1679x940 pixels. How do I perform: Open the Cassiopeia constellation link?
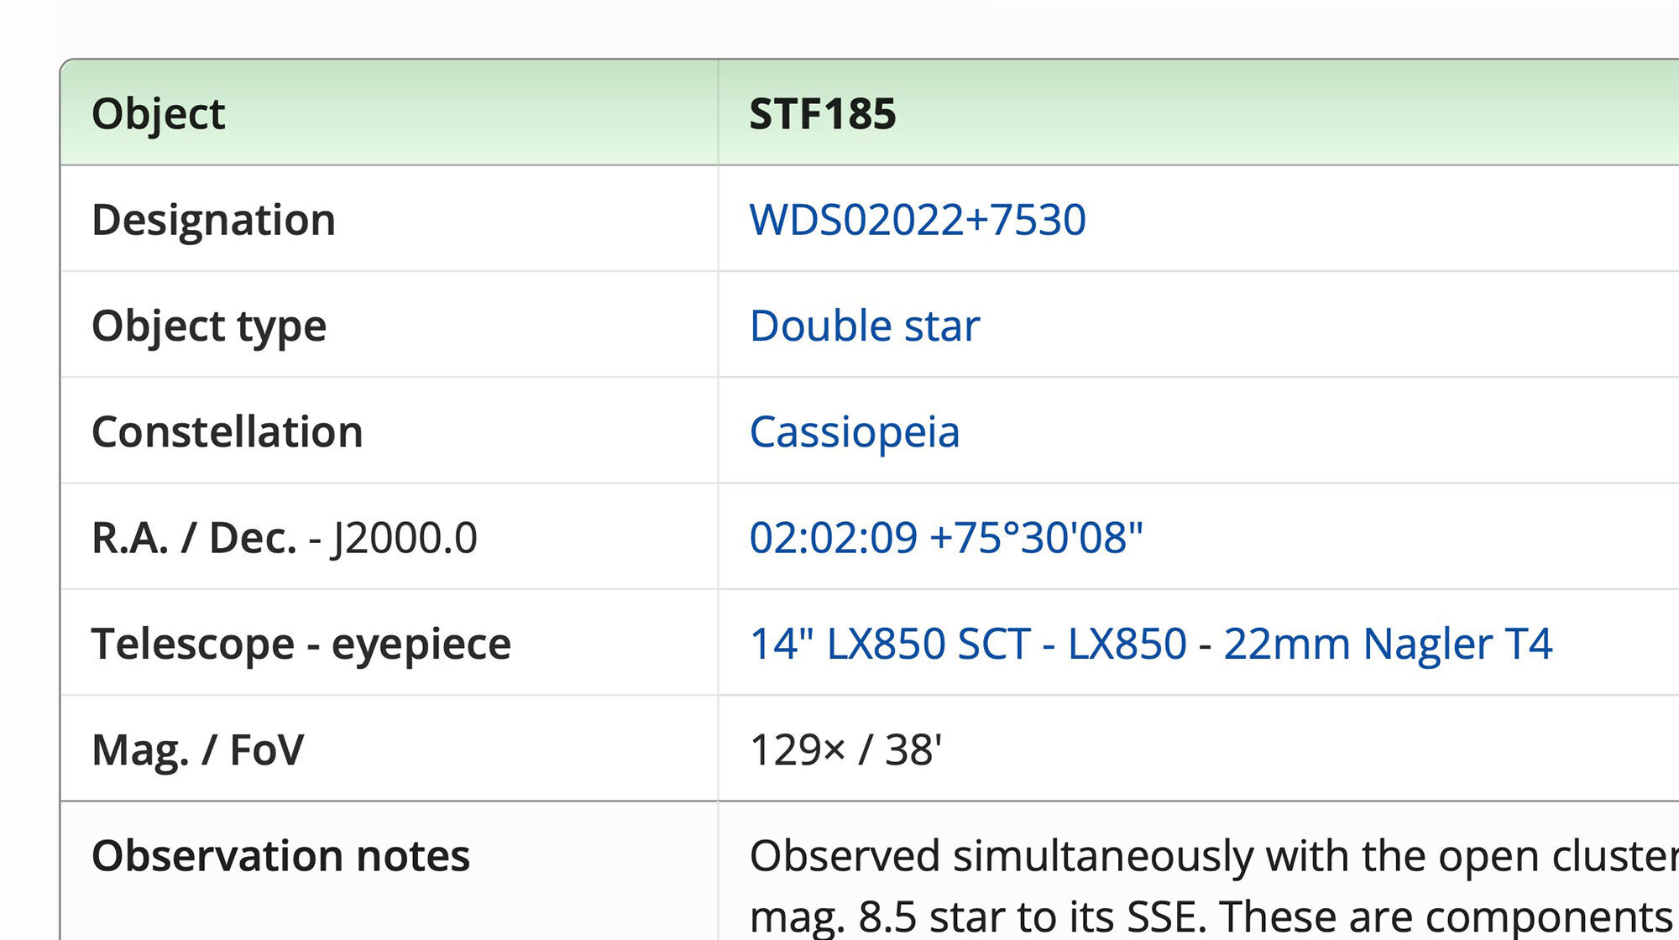click(x=854, y=432)
